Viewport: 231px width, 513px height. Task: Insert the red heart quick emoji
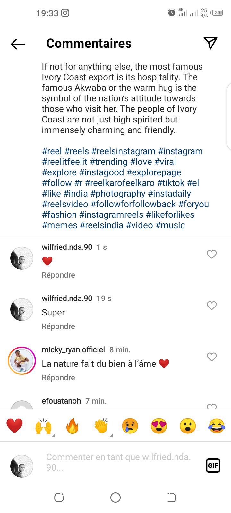coord(14,426)
